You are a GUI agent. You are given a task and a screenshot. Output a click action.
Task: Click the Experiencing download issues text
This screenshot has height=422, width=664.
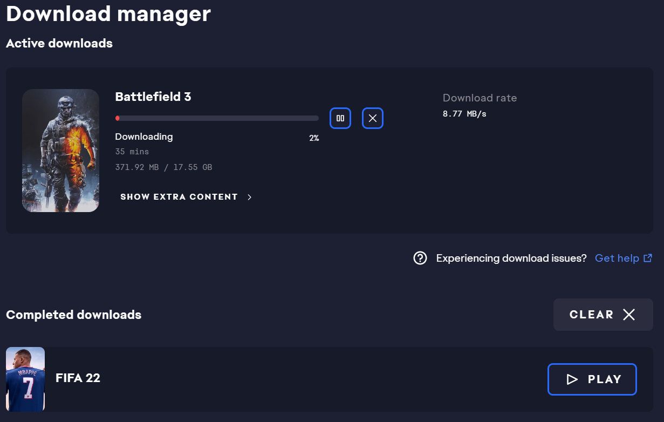[x=511, y=258]
